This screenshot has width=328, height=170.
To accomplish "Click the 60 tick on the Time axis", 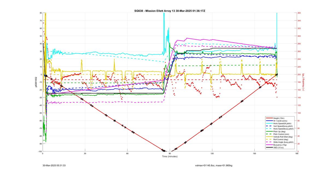I will point(127,154).
